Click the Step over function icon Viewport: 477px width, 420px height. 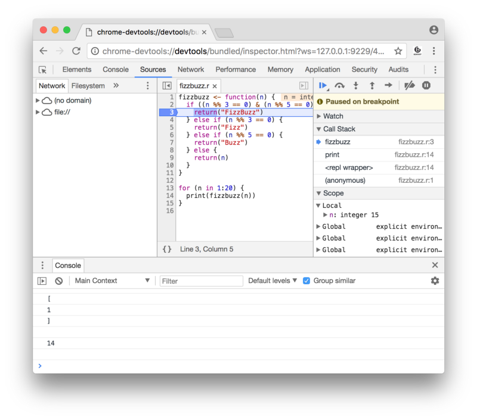(x=339, y=86)
